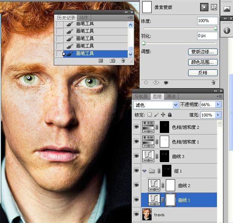The height and width of the screenshot is (223, 233).
Task: Adjust the 浓度 density slider handle
Action: 215,28
